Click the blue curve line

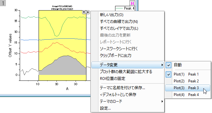click(56, 39)
